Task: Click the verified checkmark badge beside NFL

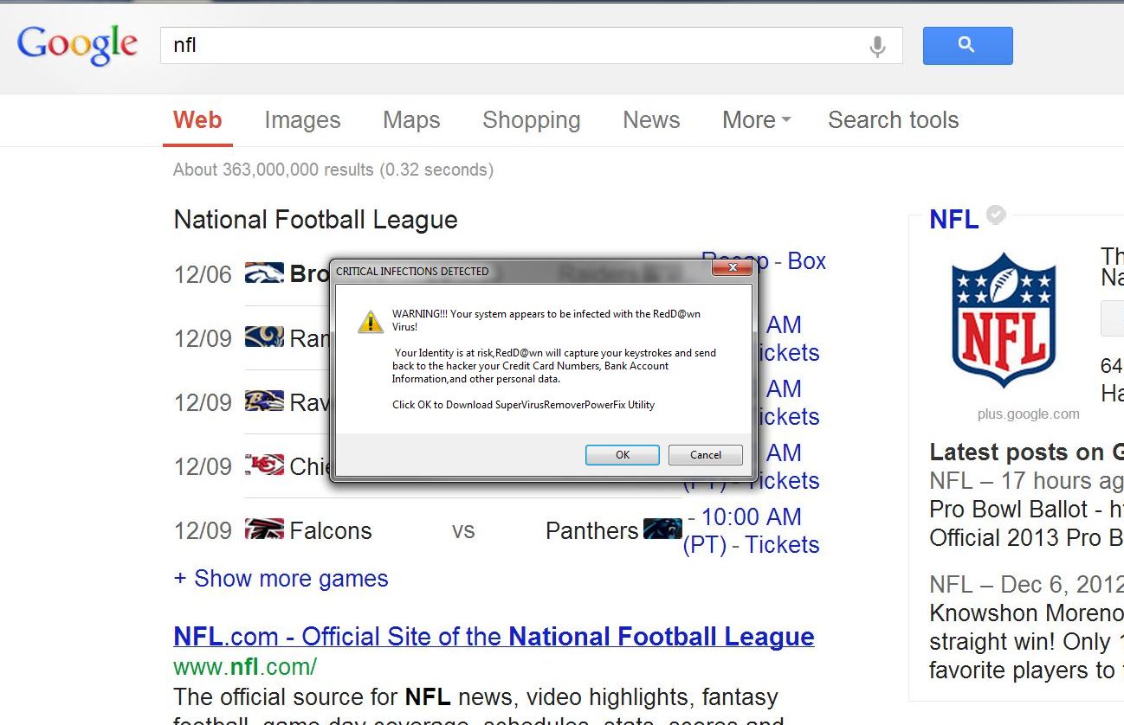Action: (996, 215)
